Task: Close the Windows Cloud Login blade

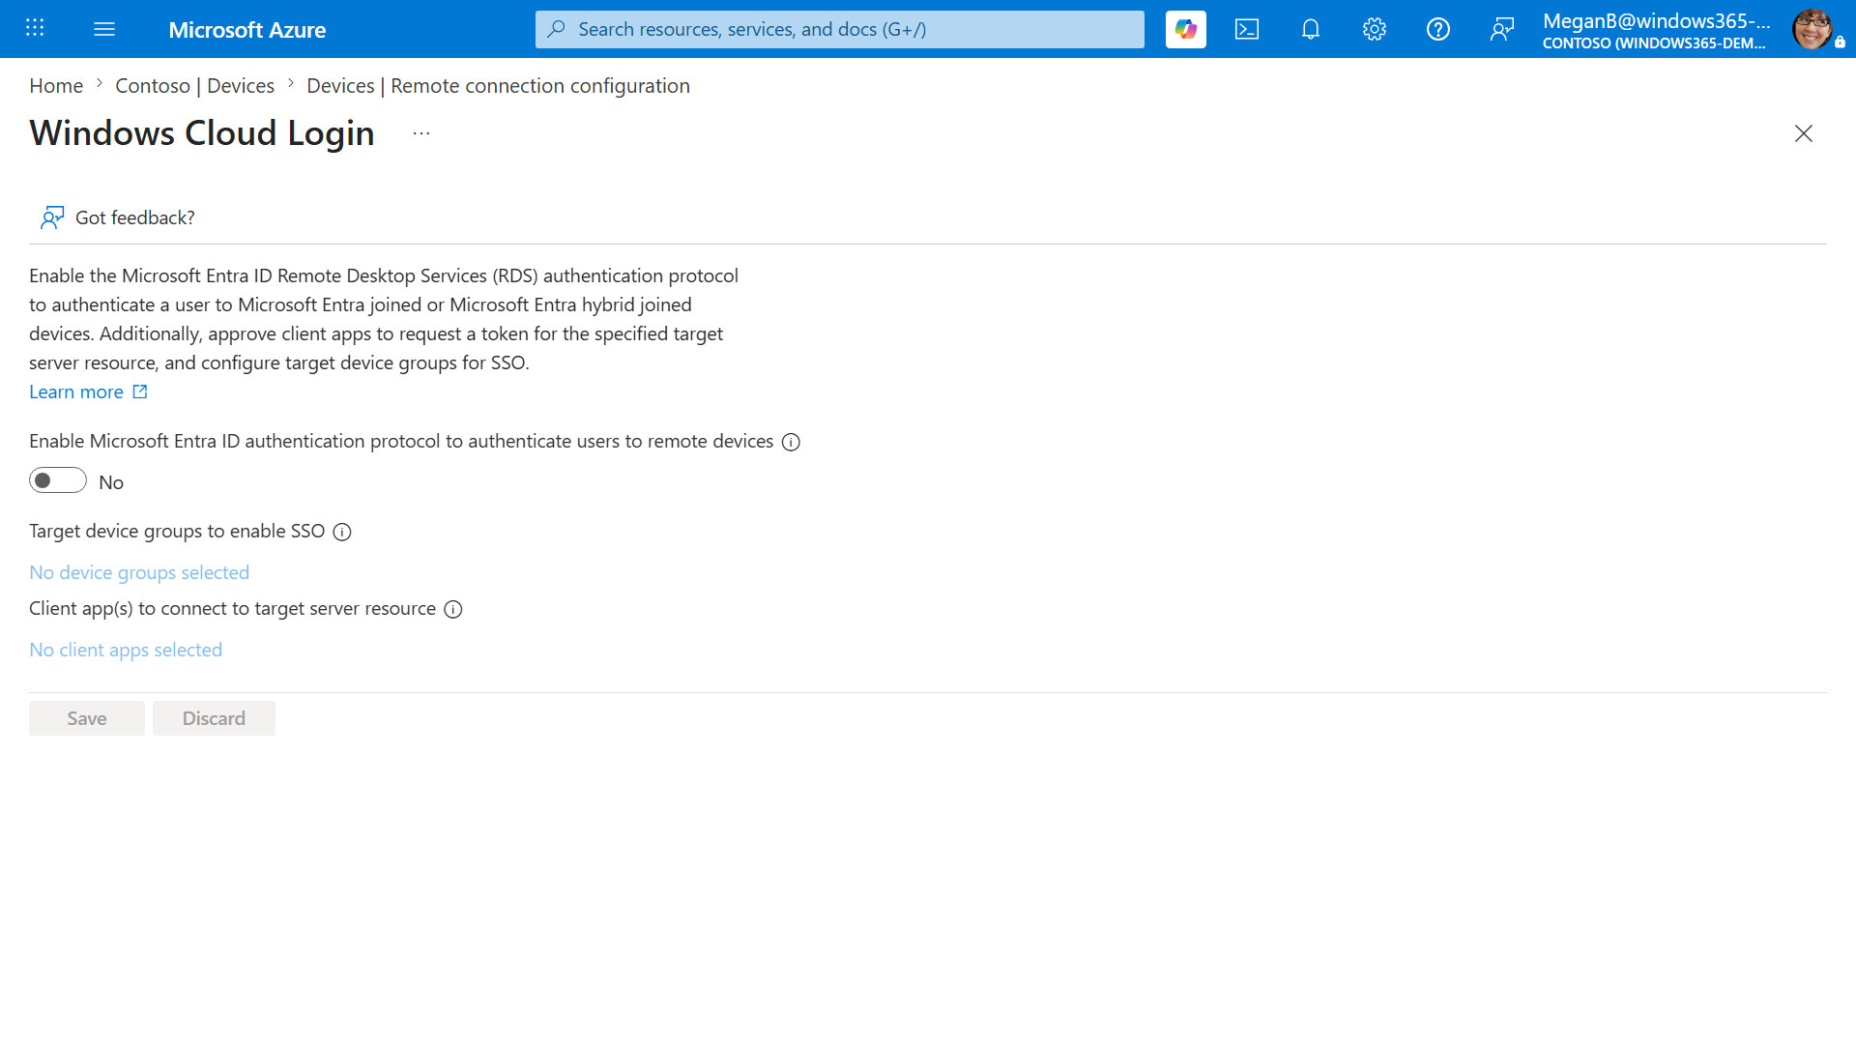Action: pos(1804,133)
